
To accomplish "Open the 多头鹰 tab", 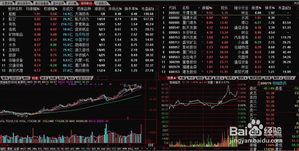I will pos(72,3).
